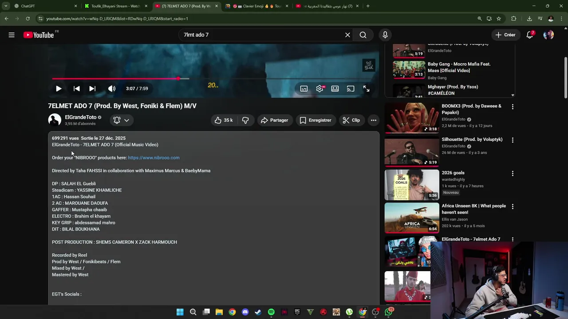Open WhatsApp from the taskbar
Viewport: 568px width, 319px height.
coord(389,312)
